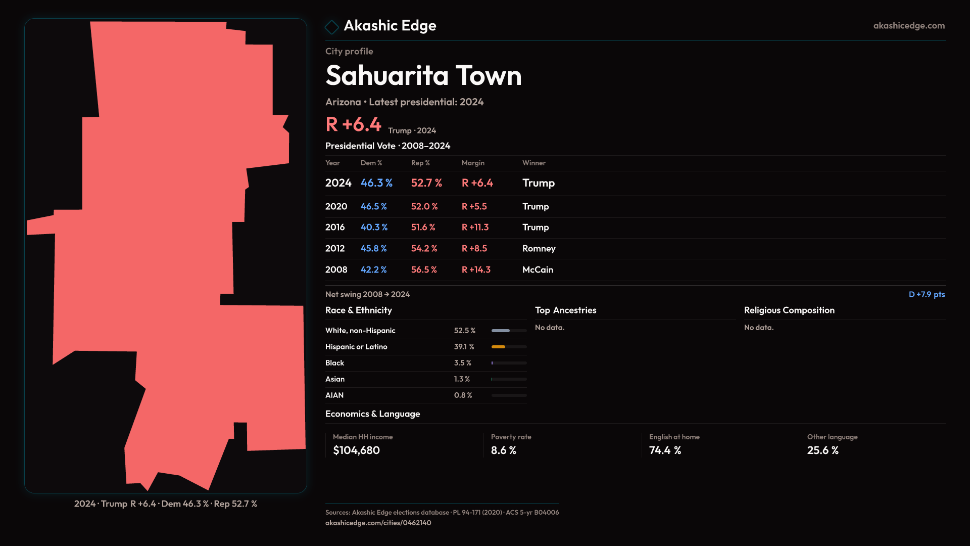This screenshot has width=970, height=546.
Task: Select the 2016 row with R +11.3 margin
Action: coord(440,227)
